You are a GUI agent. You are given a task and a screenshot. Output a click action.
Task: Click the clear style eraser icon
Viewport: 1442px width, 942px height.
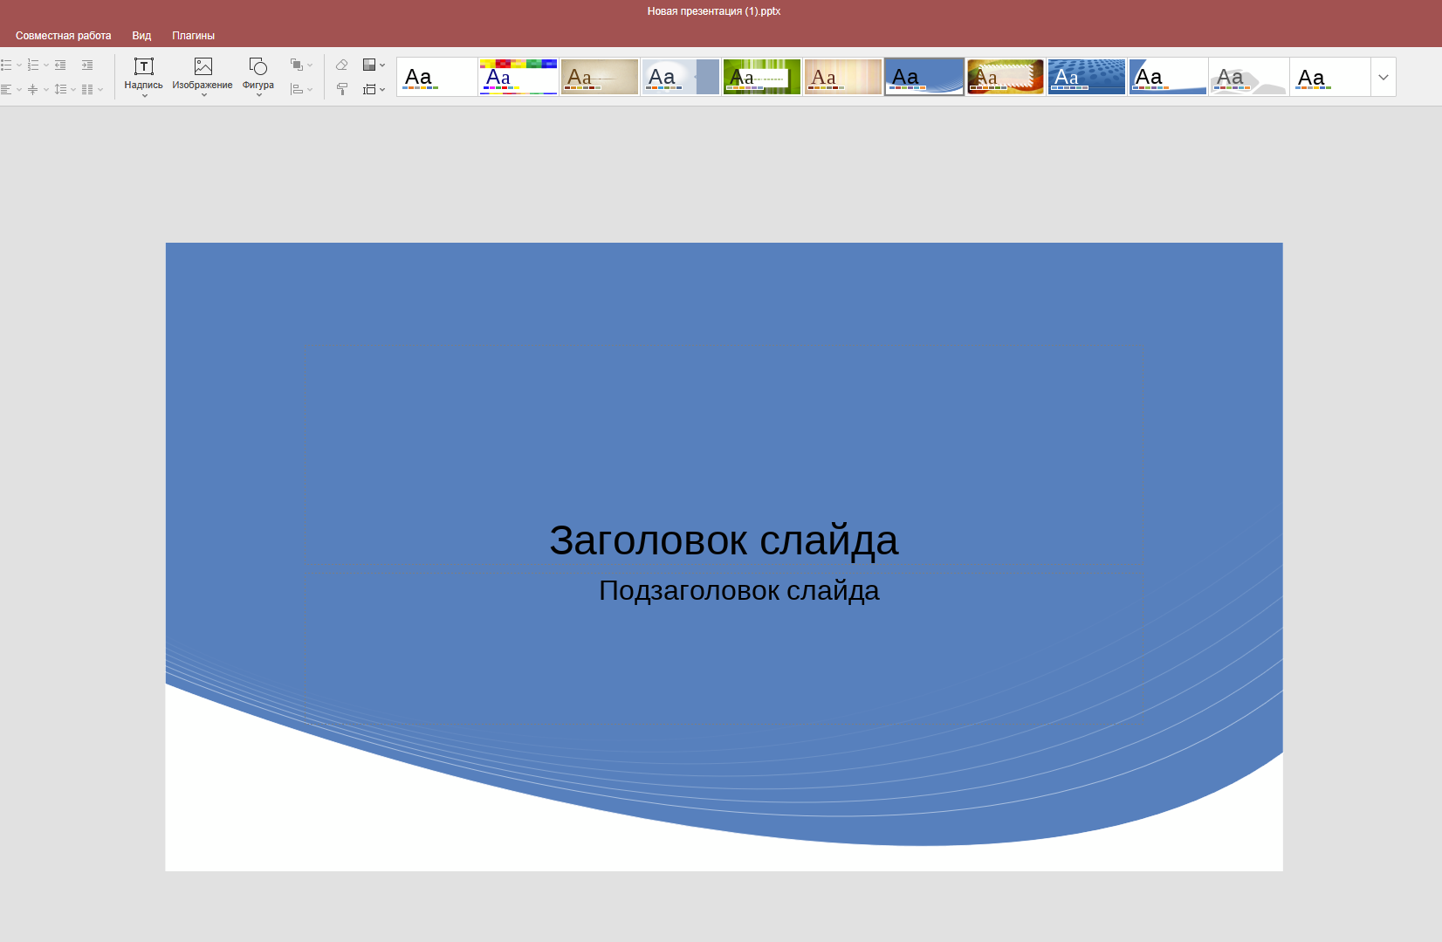point(342,65)
